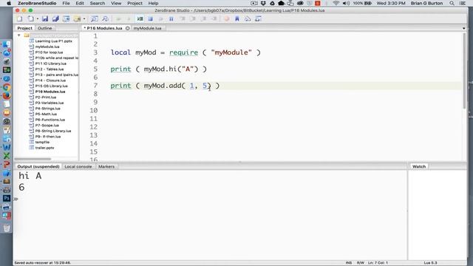
Task: Switch to the myModule.lua editor tab
Action: pyautogui.click(x=148, y=28)
